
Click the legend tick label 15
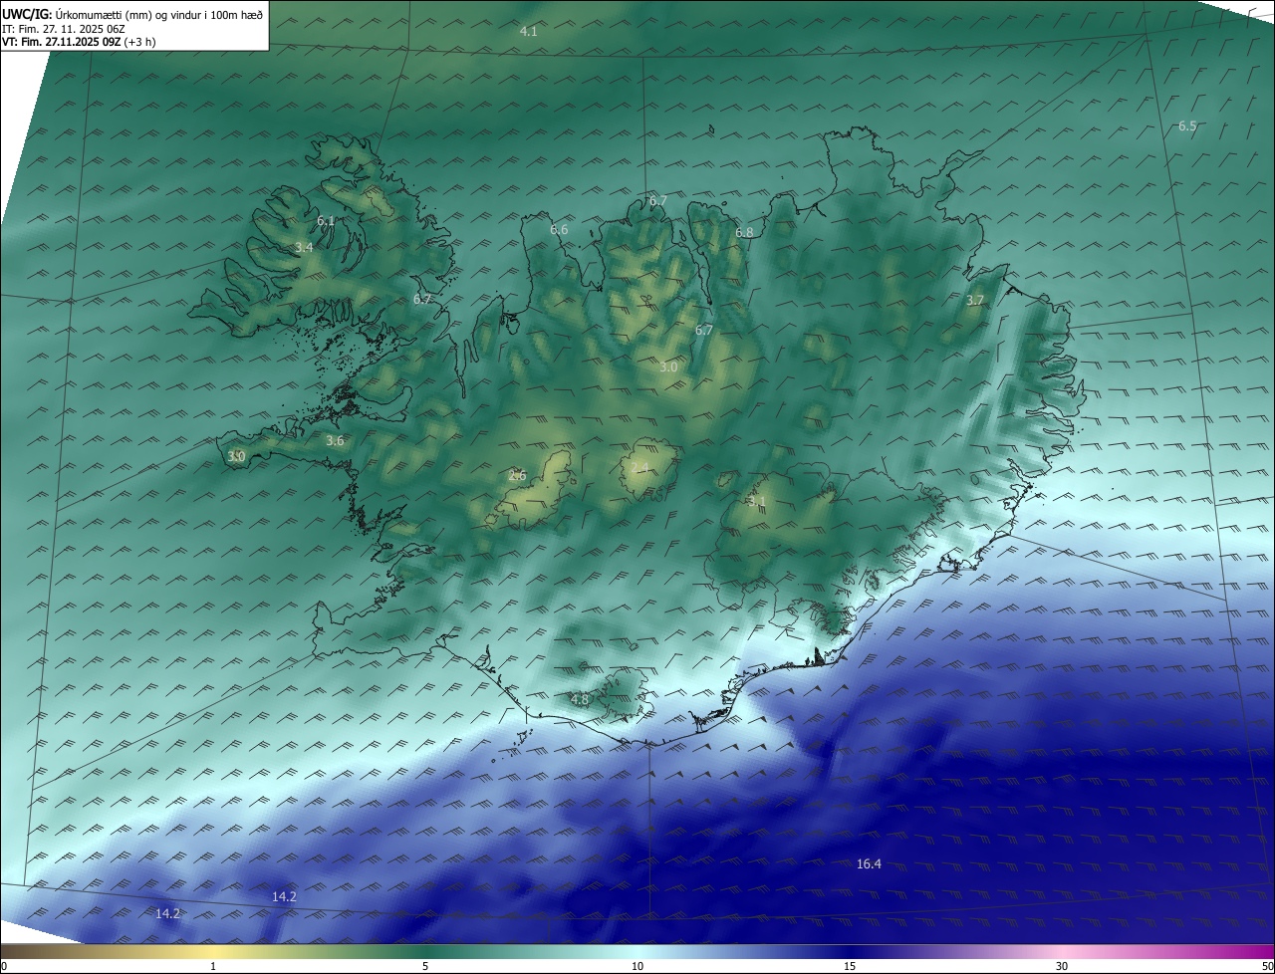point(850,967)
